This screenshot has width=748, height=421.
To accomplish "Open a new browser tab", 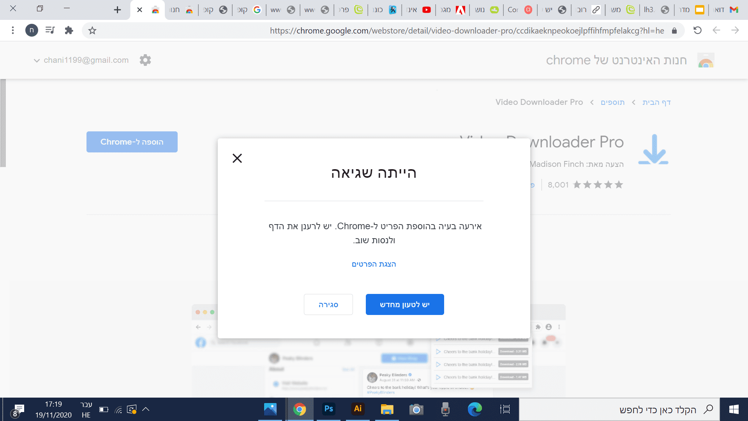I will 117,10.
